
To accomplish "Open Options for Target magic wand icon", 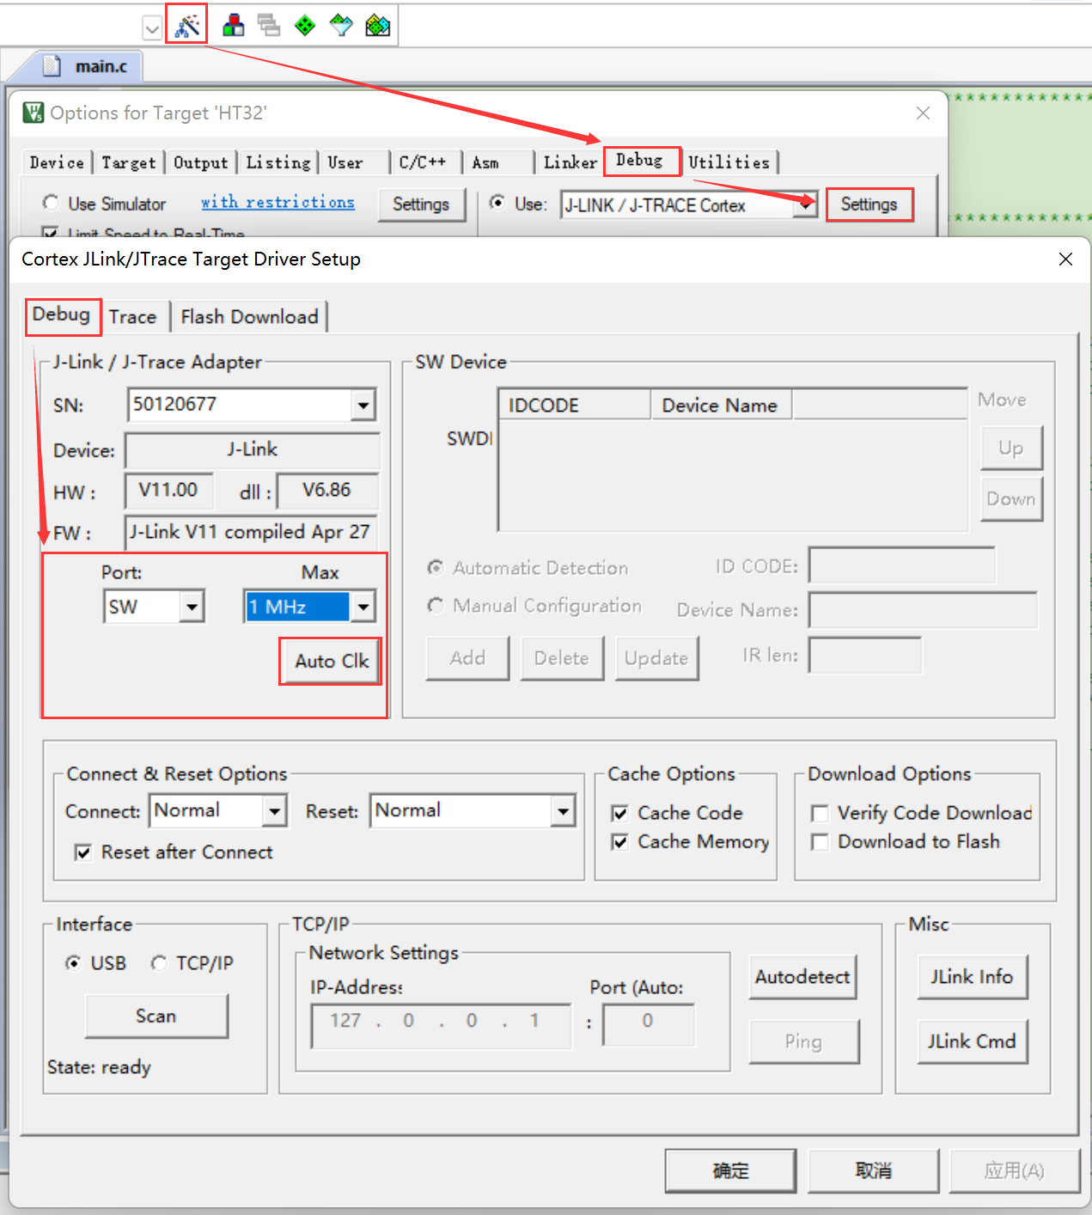I will pos(187,26).
